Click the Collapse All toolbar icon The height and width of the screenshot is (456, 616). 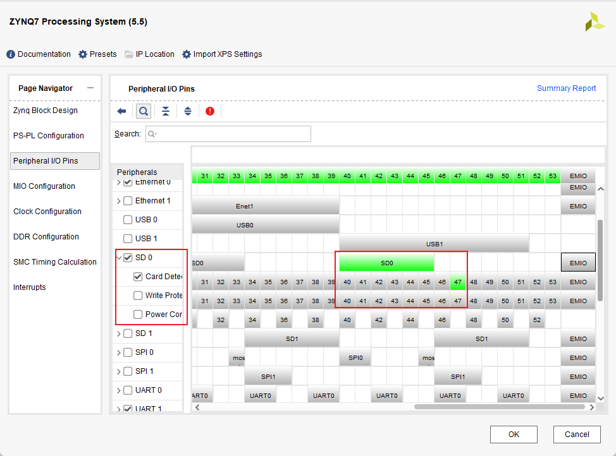[x=165, y=111]
